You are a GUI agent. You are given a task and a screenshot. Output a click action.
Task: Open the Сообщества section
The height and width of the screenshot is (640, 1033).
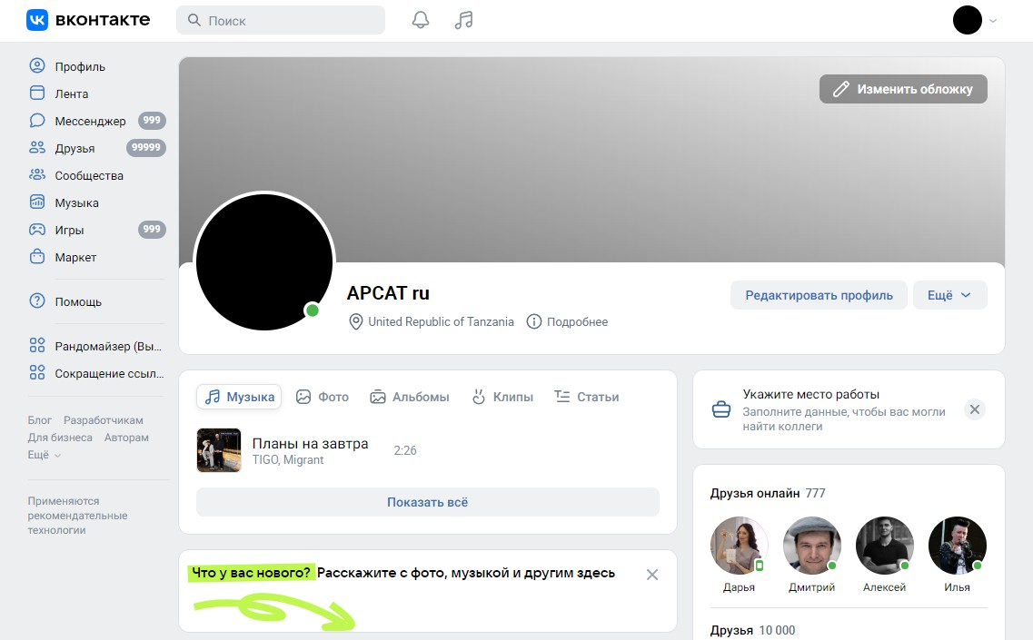(87, 175)
